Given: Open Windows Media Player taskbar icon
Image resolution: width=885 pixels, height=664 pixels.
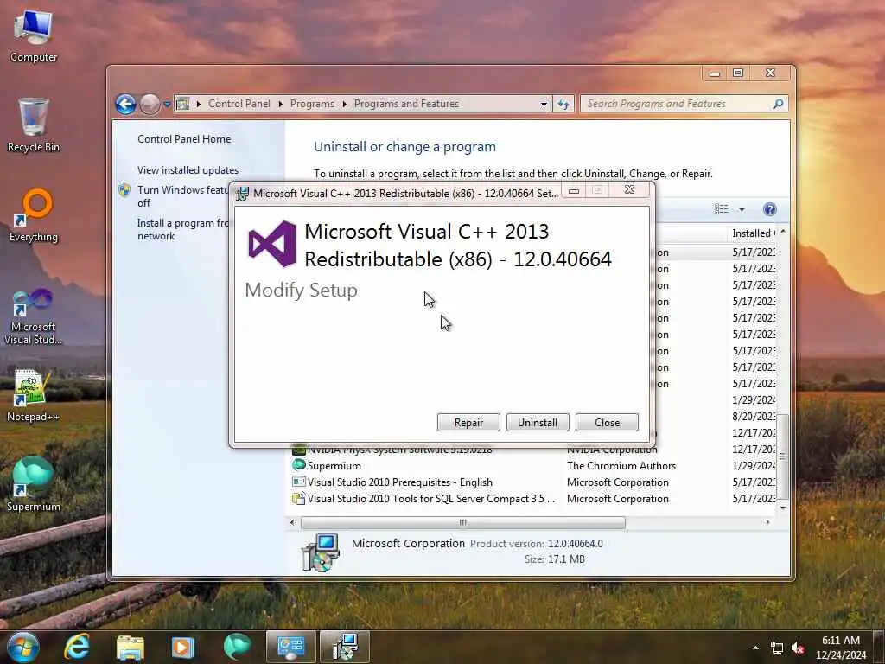Looking at the screenshot, I should (x=182, y=647).
